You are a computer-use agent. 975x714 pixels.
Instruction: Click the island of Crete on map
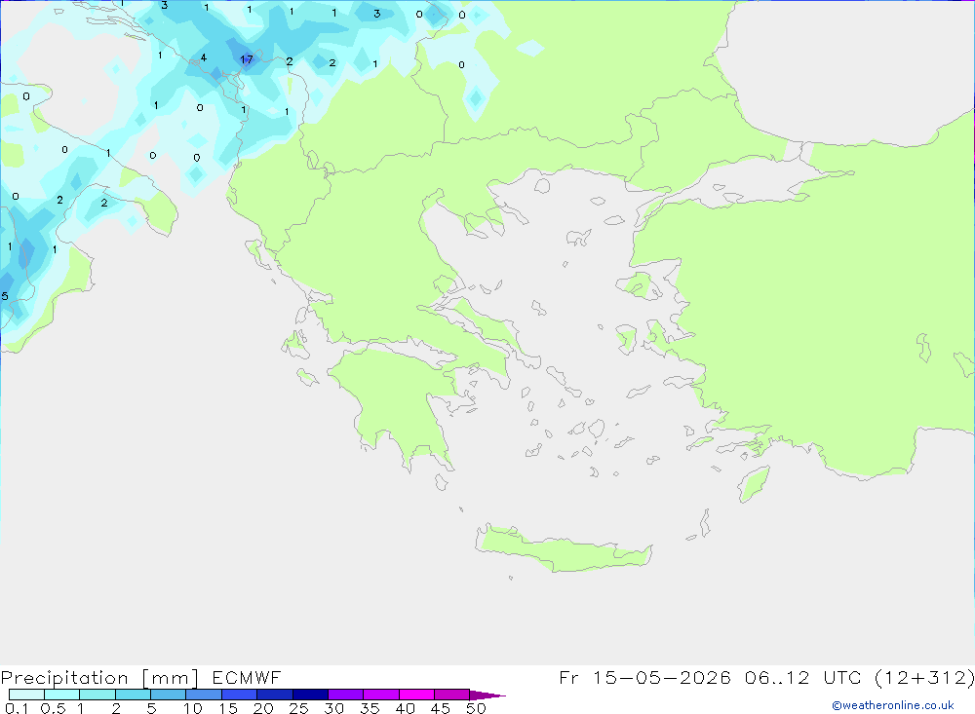pyautogui.click(x=563, y=550)
